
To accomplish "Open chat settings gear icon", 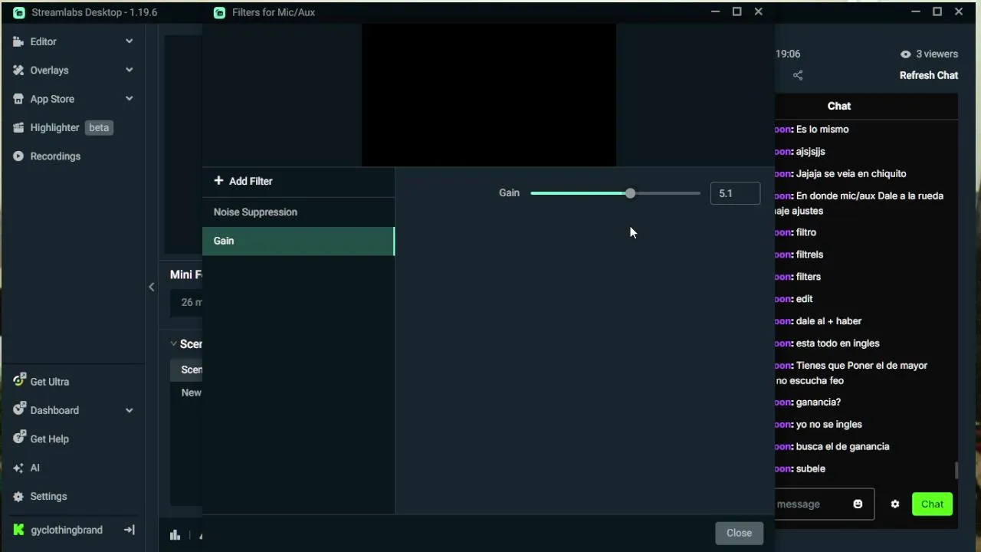I will [x=895, y=504].
